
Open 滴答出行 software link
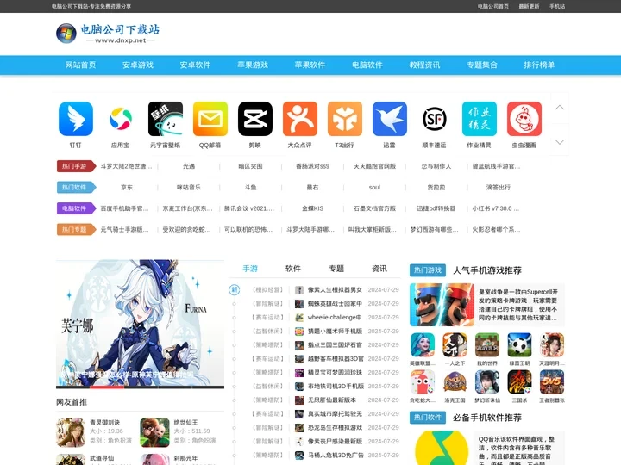click(499, 188)
